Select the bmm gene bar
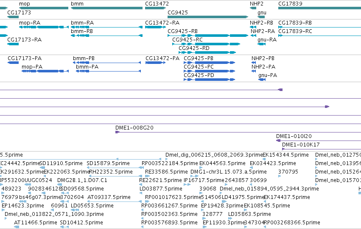Viewport: 361px width, 229px height. tap(106, 8)
